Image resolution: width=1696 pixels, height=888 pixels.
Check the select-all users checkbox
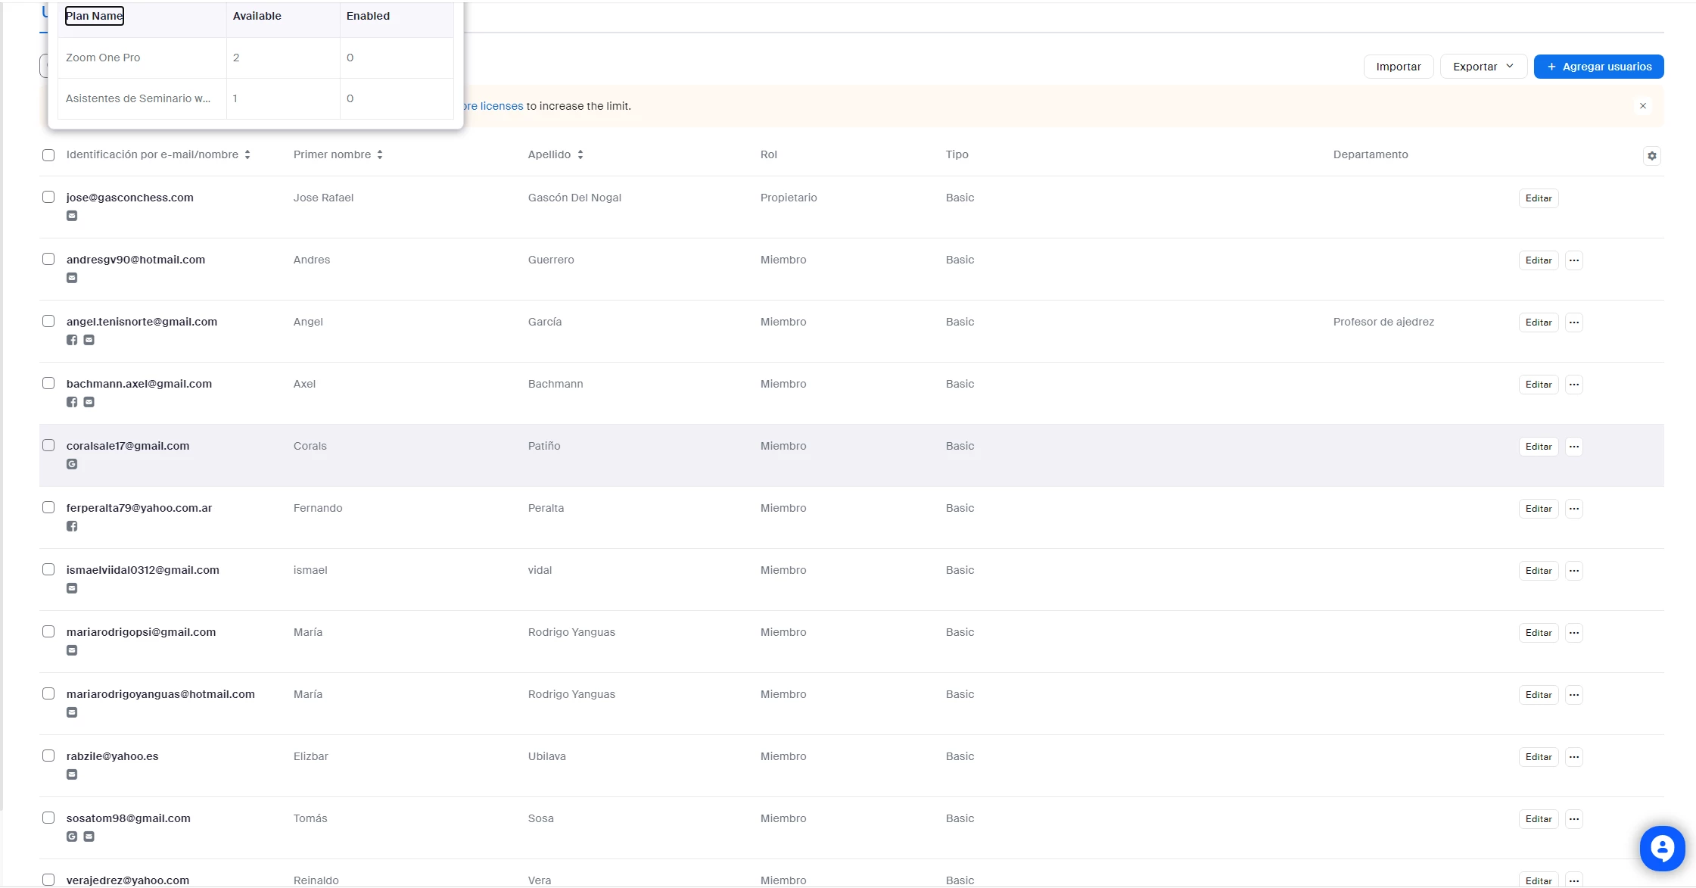point(48,155)
